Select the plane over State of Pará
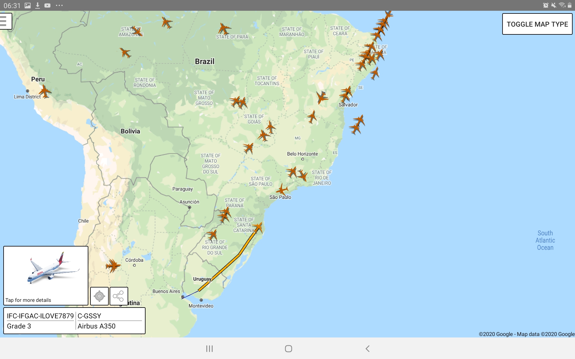Image resolution: width=575 pixels, height=359 pixels. tap(224, 29)
